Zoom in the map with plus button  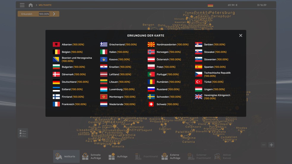(x=271, y=145)
